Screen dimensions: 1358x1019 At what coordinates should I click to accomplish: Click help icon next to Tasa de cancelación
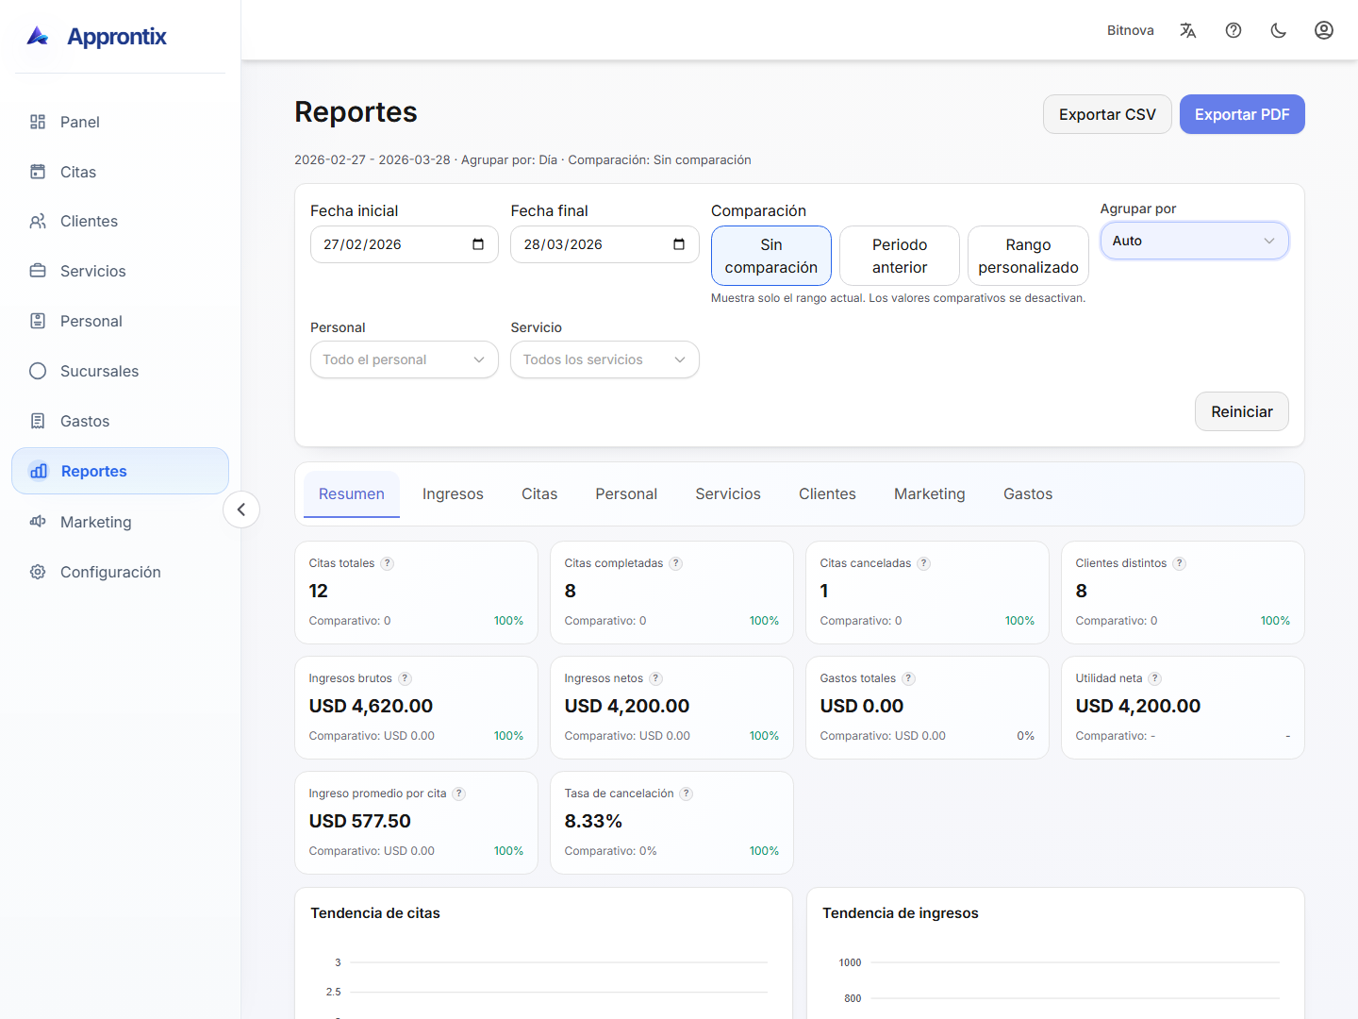pos(687,793)
